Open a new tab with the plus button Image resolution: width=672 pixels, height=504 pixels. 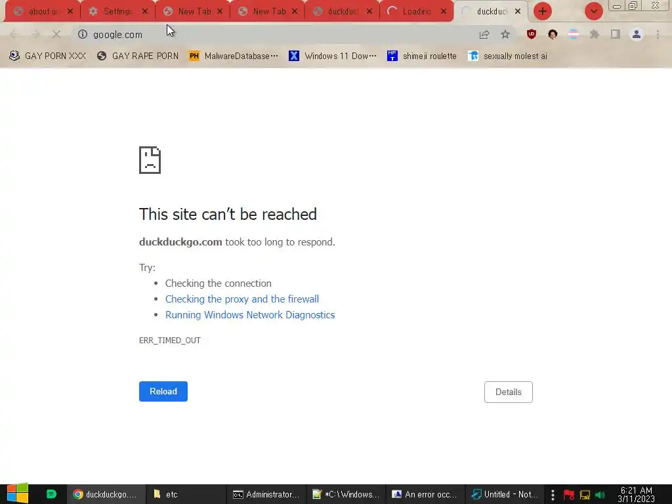pos(543,11)
